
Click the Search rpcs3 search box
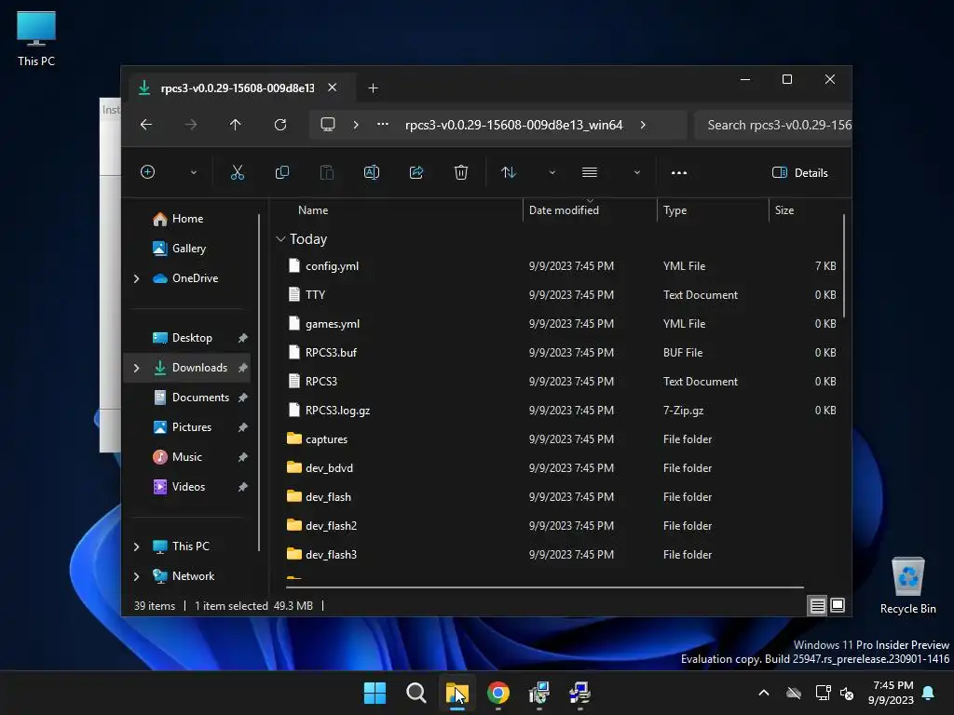coord(773,125)
